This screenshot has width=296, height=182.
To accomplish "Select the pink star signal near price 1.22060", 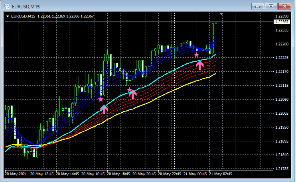I will pos(101,99).
